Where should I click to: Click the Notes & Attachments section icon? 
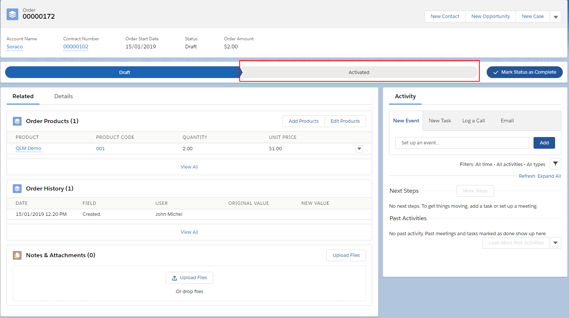(x=17, y=255)
